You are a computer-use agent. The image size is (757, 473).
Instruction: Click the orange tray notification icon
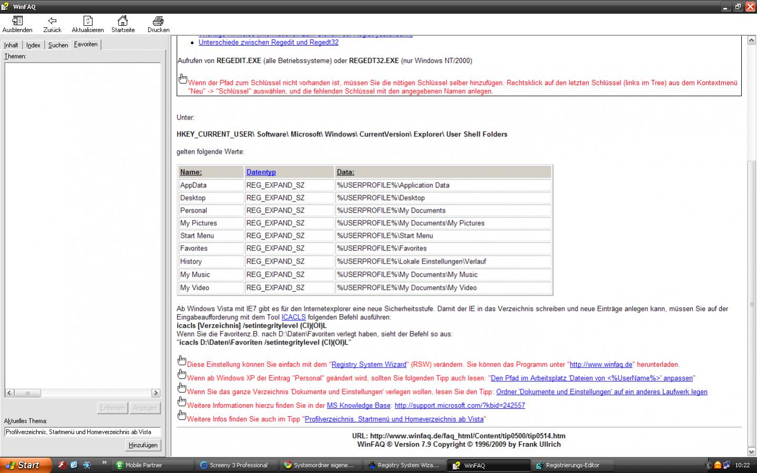coord(718,465)
